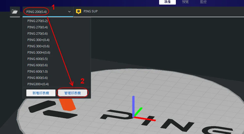This screenshot has height=134, width=244.
Task: Select printer PING 270(0.4)
Action: click(57, 27)
